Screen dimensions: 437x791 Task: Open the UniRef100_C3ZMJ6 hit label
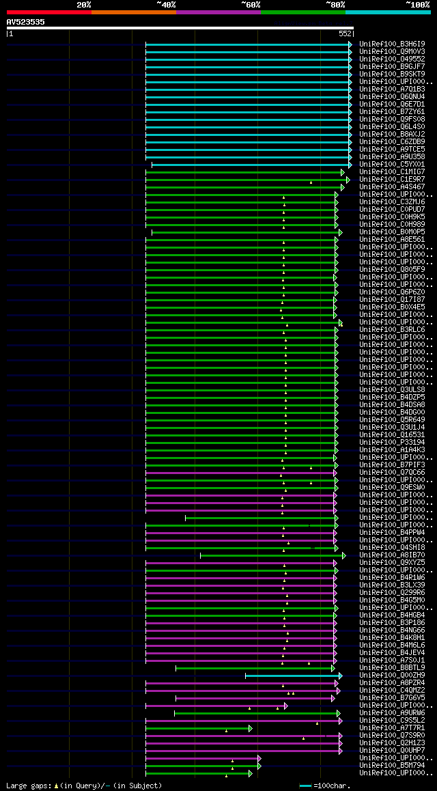tap(392, 202)
